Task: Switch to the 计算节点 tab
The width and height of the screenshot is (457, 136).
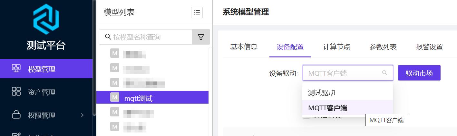Action: [x=336, y=47]
